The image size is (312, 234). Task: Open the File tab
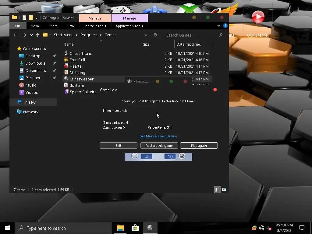(18, 26)
